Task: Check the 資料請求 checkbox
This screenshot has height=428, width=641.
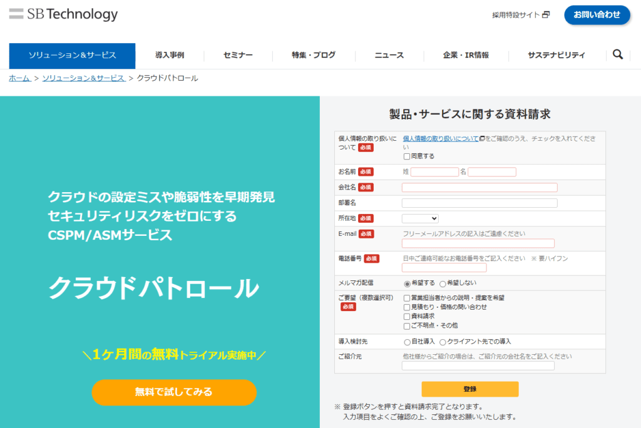Action: coord(407,317)
